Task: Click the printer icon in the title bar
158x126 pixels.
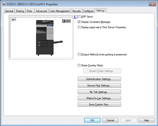Action: (x=4, y=4)
